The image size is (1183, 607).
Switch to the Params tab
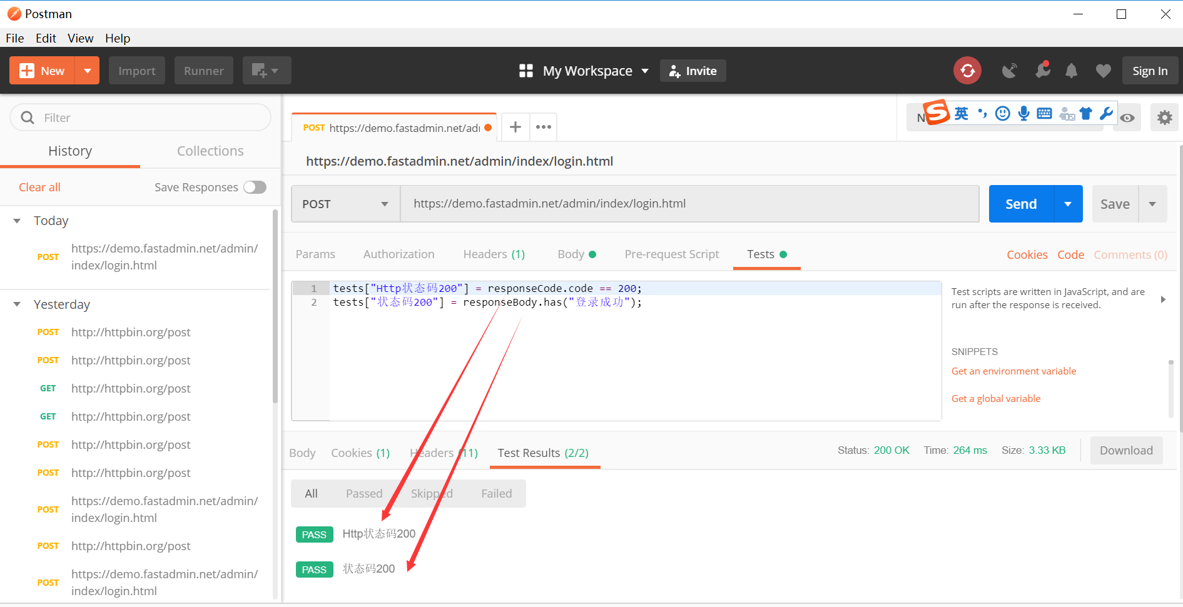coord(315,254)
